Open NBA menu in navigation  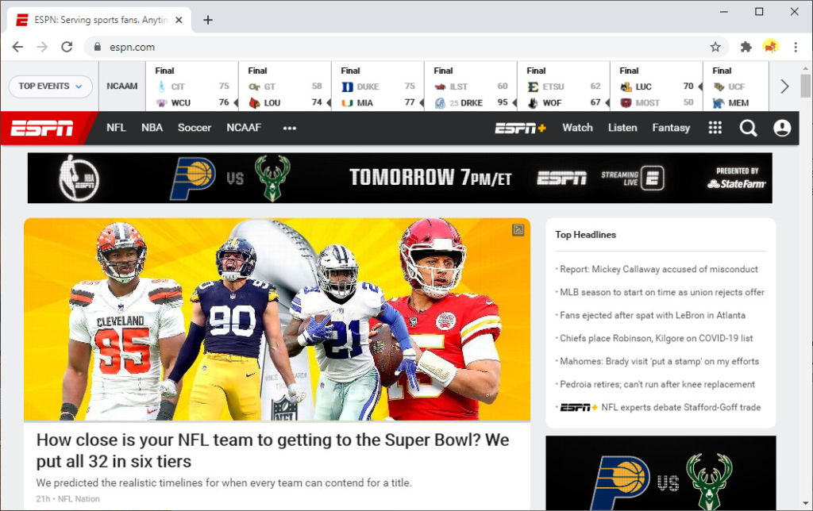[x=152, y=128]
